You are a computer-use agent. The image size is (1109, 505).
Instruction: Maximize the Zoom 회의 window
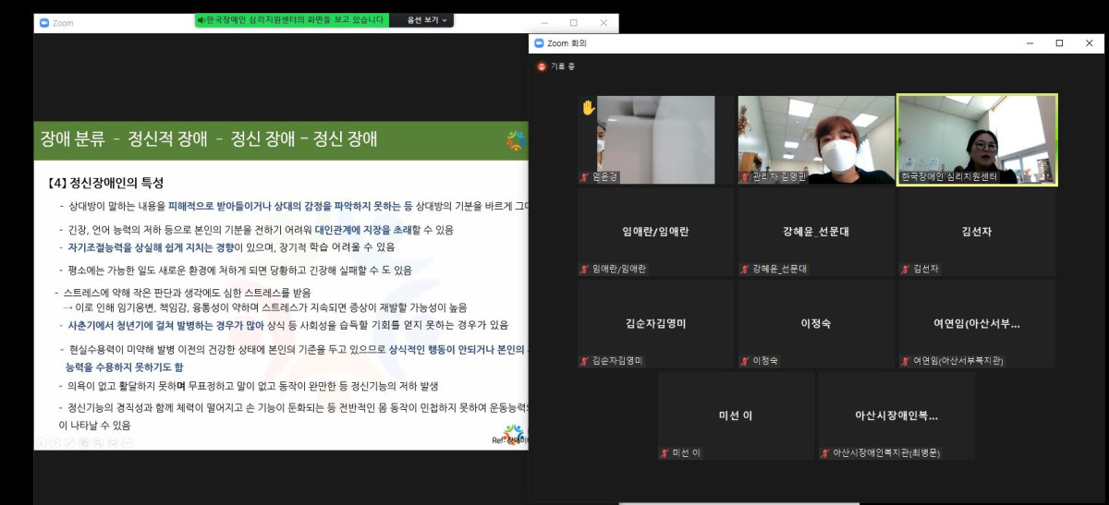tap(1059, 43)
